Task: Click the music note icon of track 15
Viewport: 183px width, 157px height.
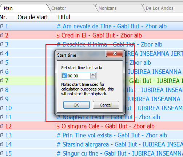Action: click(x=1, y=153)
